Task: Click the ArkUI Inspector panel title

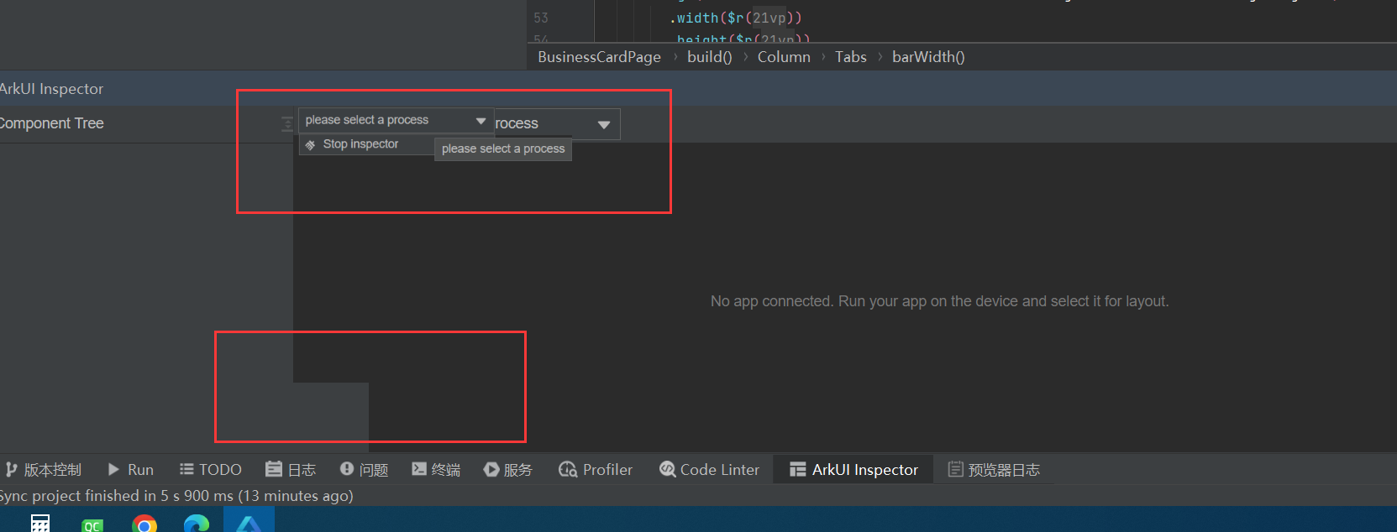Action: (52, 89)
